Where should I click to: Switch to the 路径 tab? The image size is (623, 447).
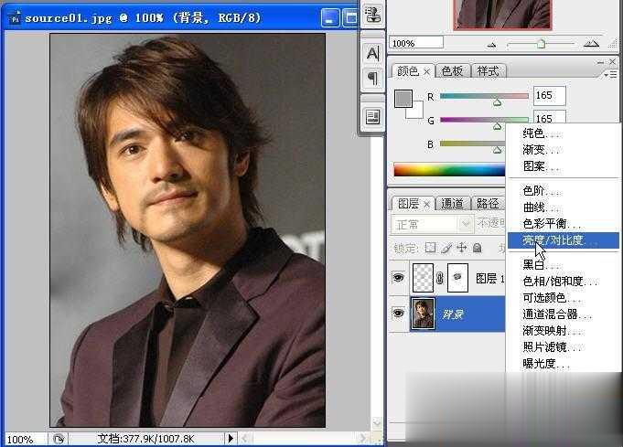coord(488,203)
